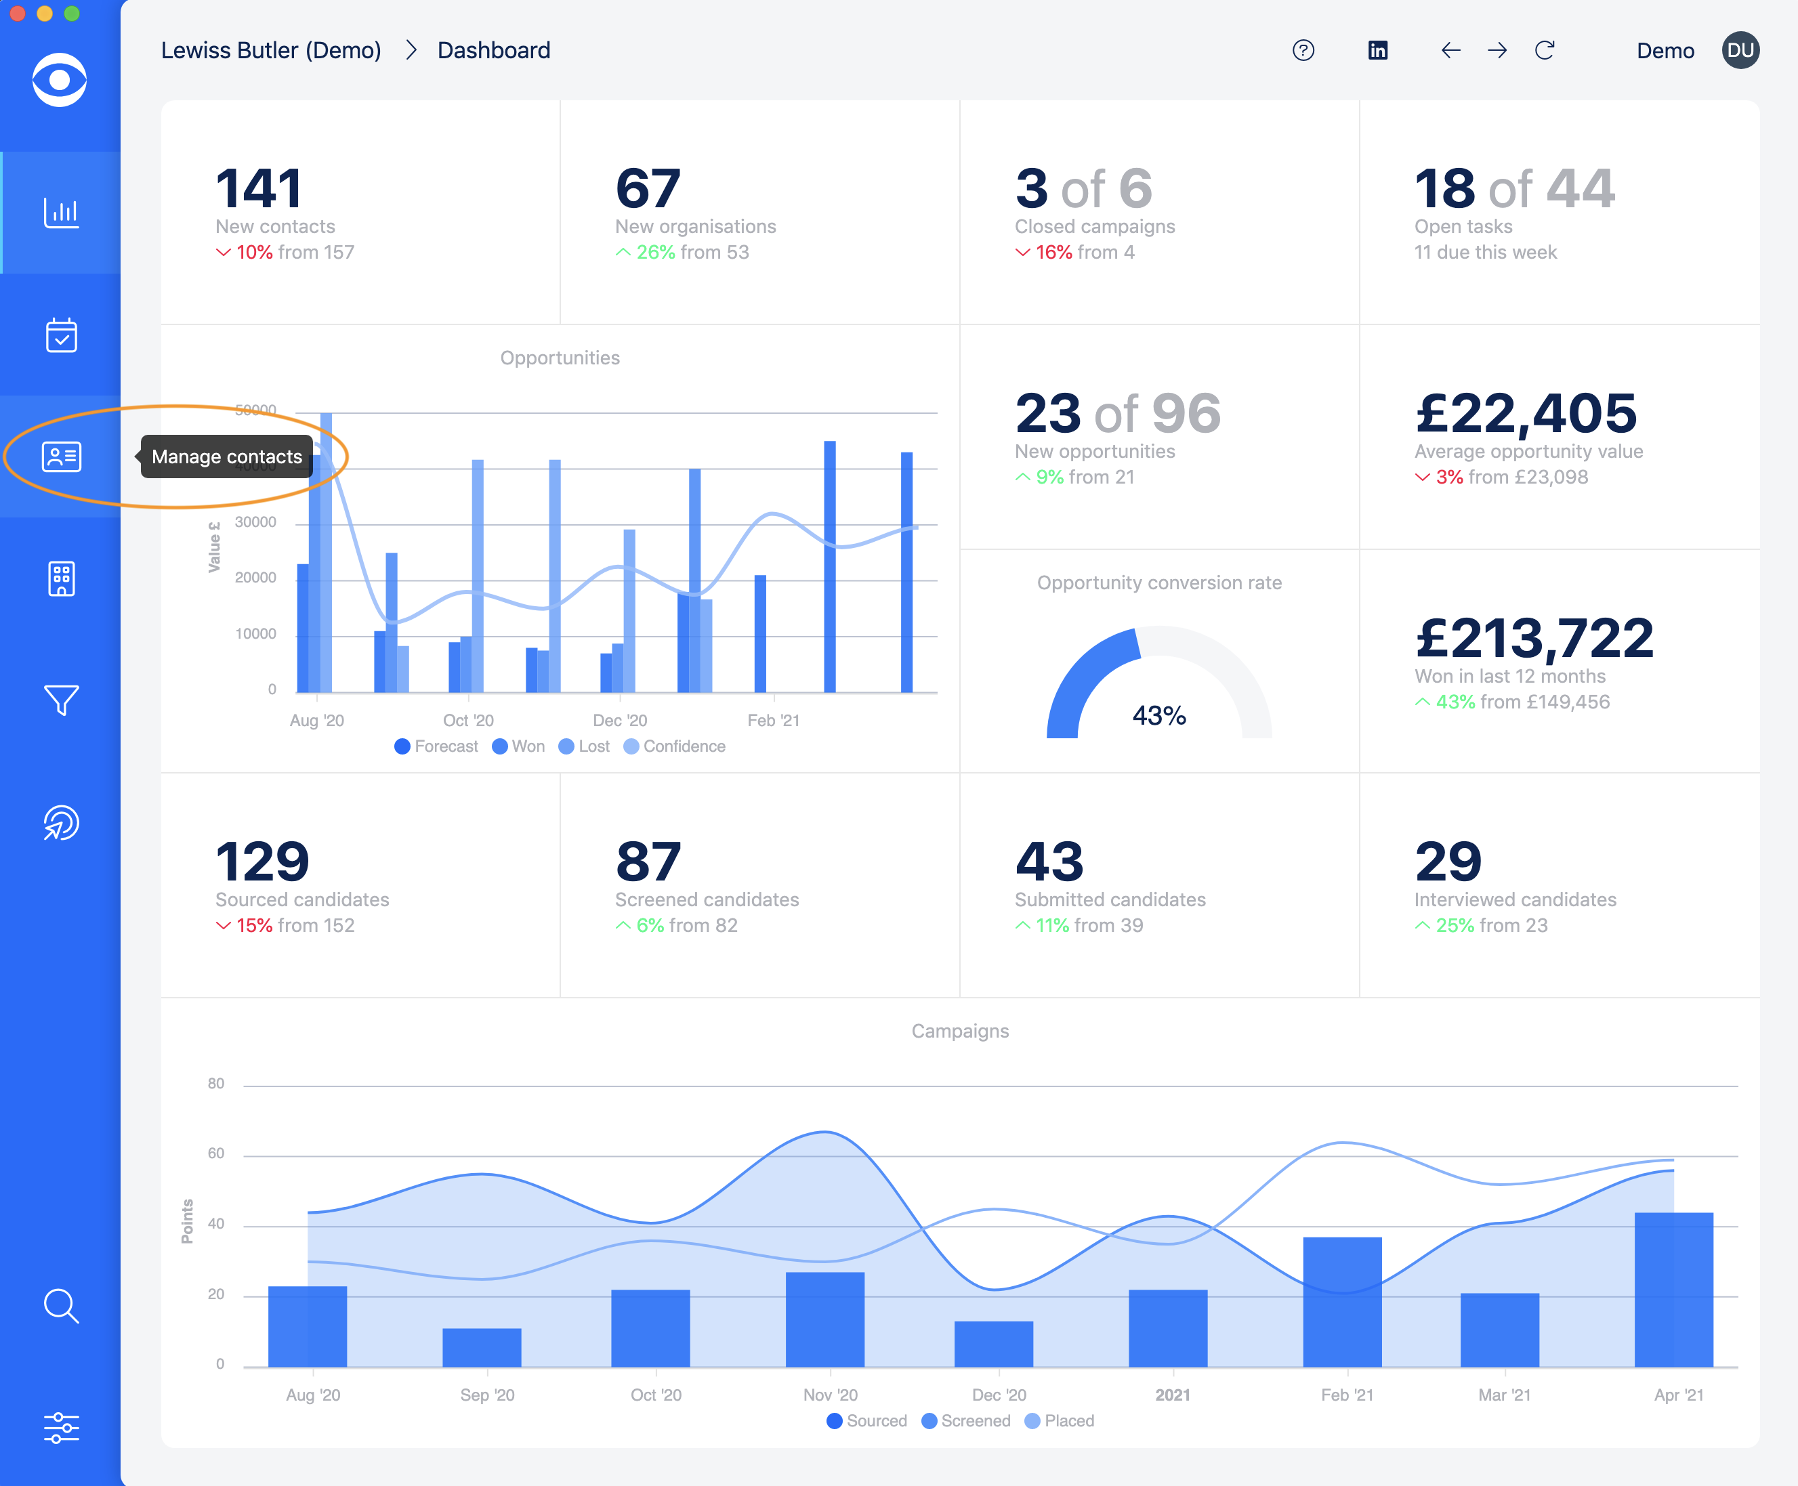The width and height of the screenshot is (1798, 1486).
Task: Open the campaigns target sidebar icon
Action: pos(61,823)
